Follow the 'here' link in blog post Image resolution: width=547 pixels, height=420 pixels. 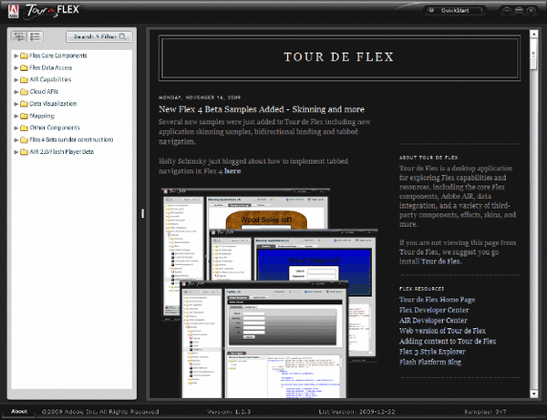click(232, 171)
